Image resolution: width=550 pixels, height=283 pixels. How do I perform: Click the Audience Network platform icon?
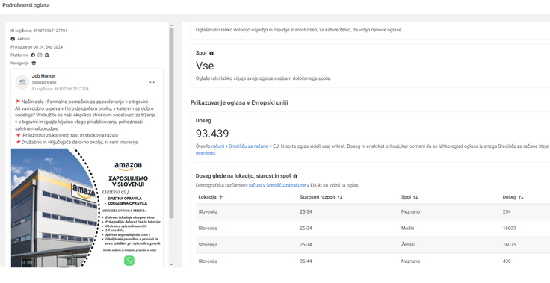click(46, 55)
